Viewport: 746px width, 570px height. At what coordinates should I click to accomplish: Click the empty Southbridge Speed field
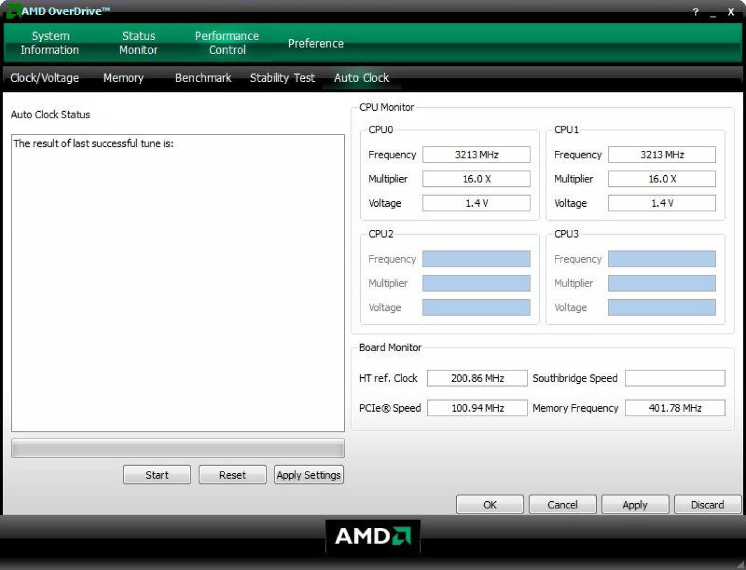pos(675,378)
